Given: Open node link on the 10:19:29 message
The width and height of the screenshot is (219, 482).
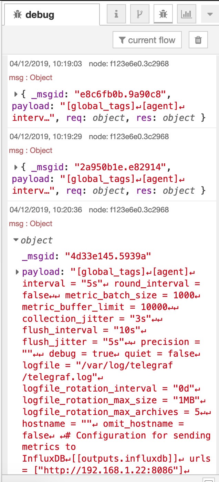Looking at the screenshot, I should coord(129,136).
